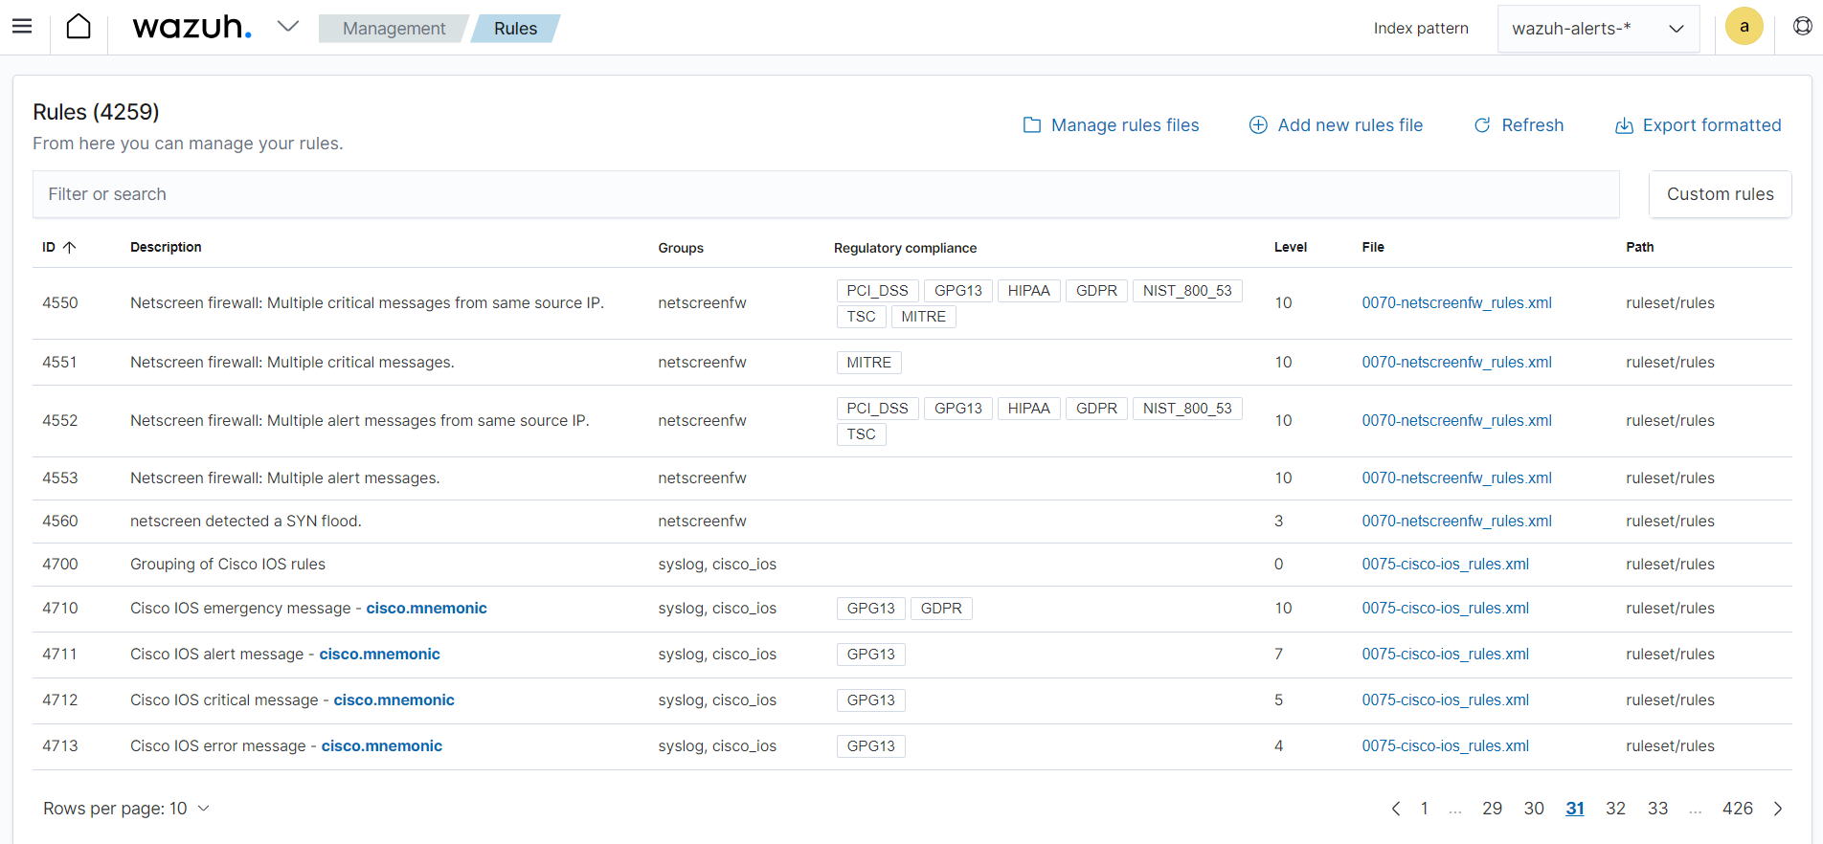Open Rows per page dropdown

(125, 809)
